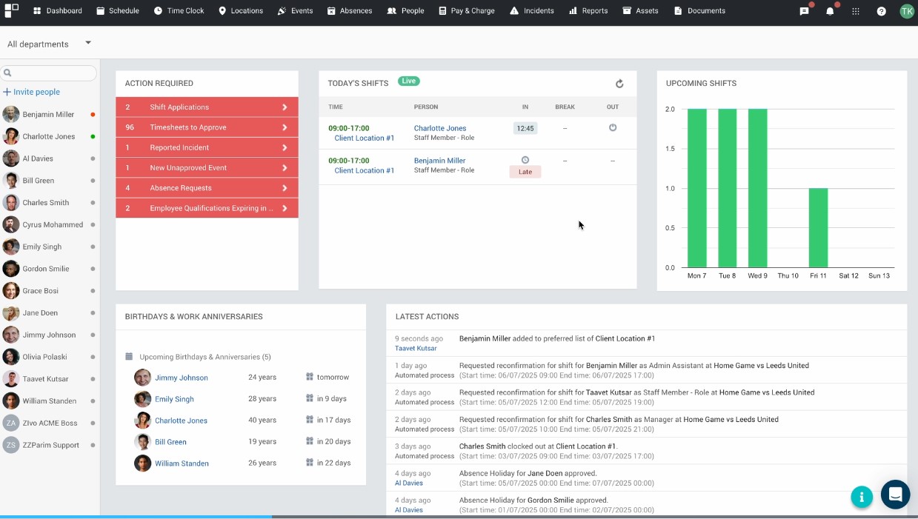This screenshot has width=918, height=519.
Task: Click the calendar icon beside Upcoming Birthdays & Anniversaries
Action: point(129,356)
